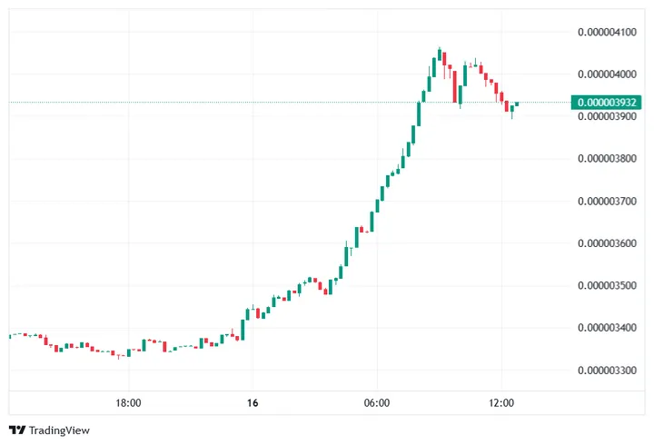The width and height of the screenshot is (654, 445).
Task: Click the dotted current price line
Action: click(x=272, y=103)
